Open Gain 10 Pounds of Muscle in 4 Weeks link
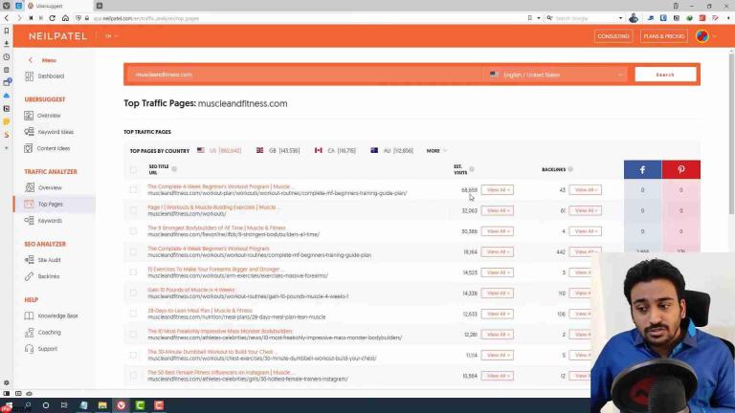735x413 pixels. pos(191,290)
